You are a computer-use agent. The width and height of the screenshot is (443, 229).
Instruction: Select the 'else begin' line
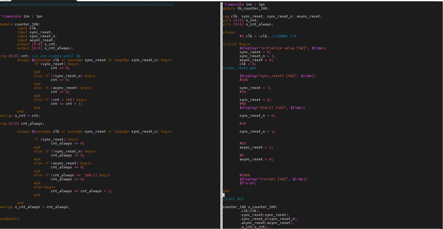pos(45,187)
